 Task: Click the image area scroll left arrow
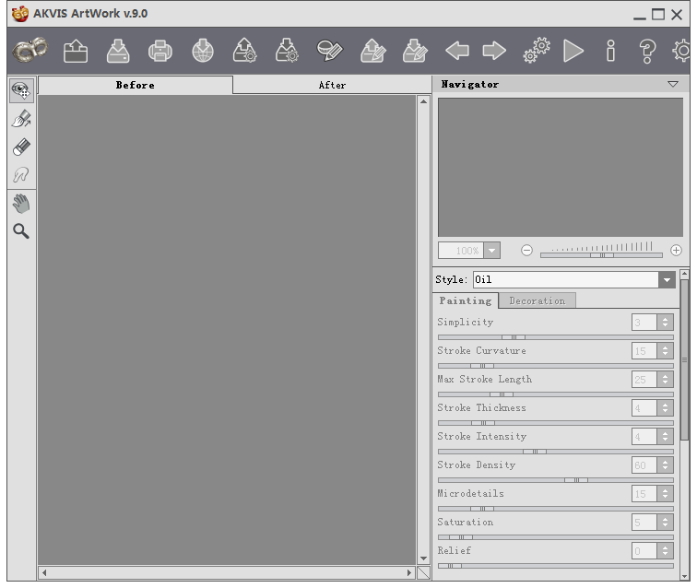click(44, 573)
